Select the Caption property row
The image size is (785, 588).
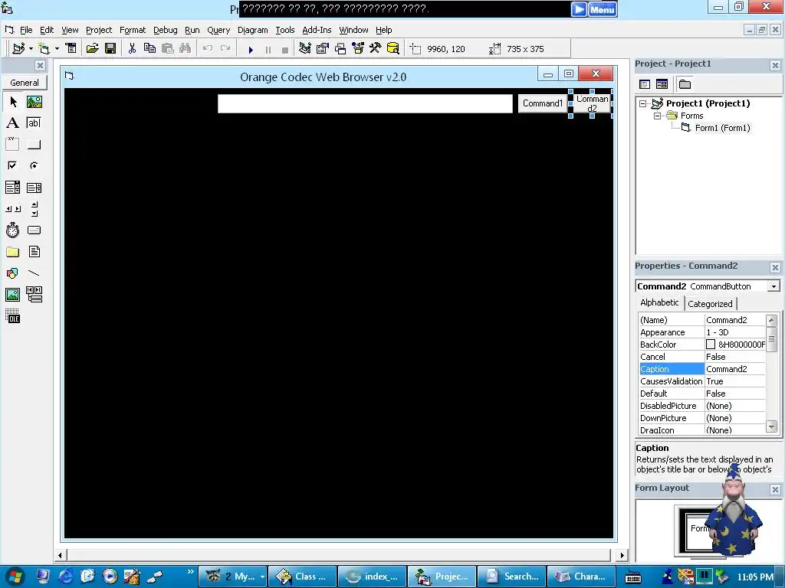point(702,369)
